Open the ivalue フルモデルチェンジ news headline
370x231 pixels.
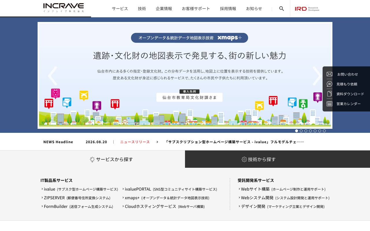pos(234,142)
